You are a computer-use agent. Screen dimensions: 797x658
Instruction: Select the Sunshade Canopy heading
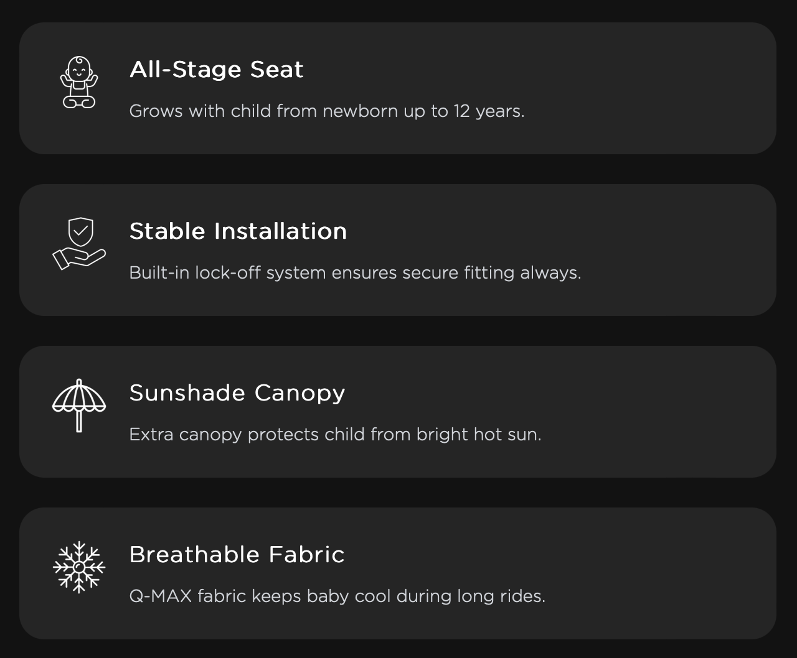[x=237, y=393]
